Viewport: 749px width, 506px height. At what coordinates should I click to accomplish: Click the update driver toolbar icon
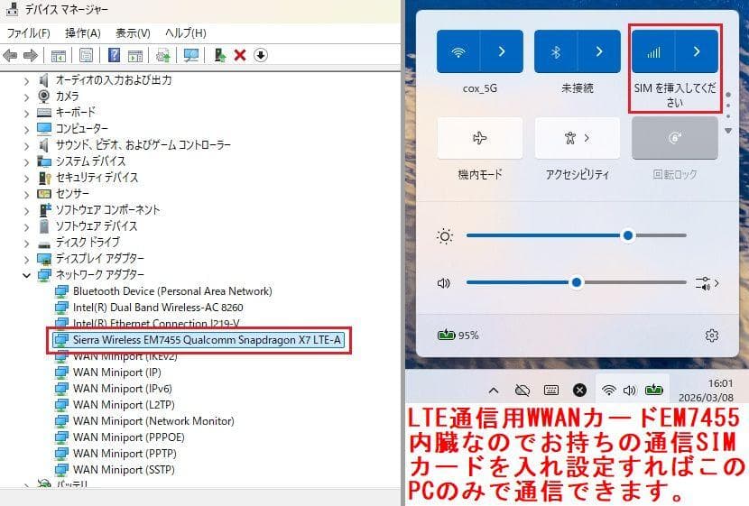163,55
